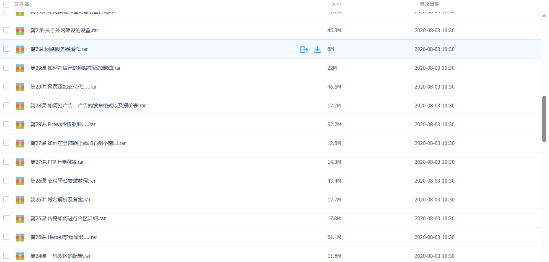Select checkbox for 第24课 一机双区的配置.rar
This screenshot has width=549, height=262.
click(6, 256)
